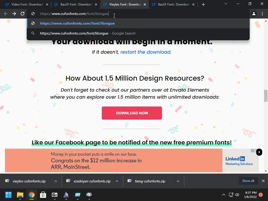Expand options for vieytes-cufonfonts.zip
Image resolution: width=268 pixels, height=201 pixels.
[56, 181]
